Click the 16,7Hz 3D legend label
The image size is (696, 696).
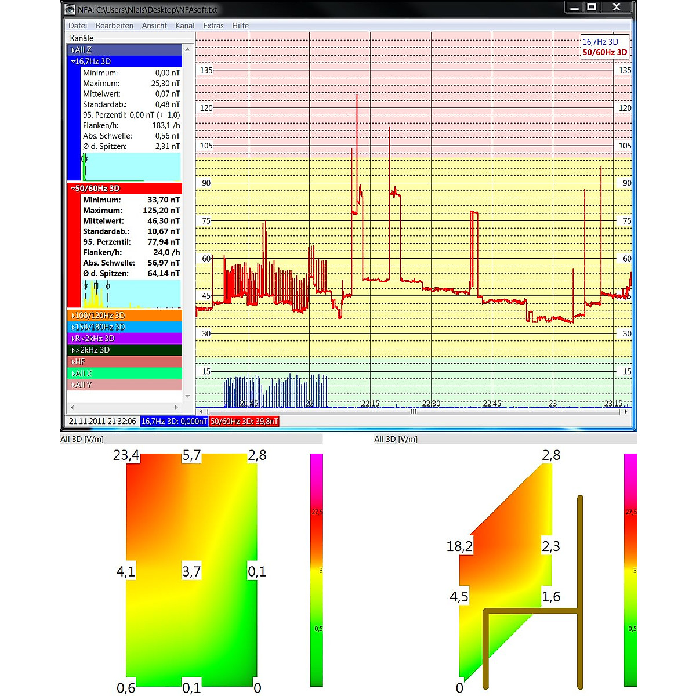click(x=600, y=42)
